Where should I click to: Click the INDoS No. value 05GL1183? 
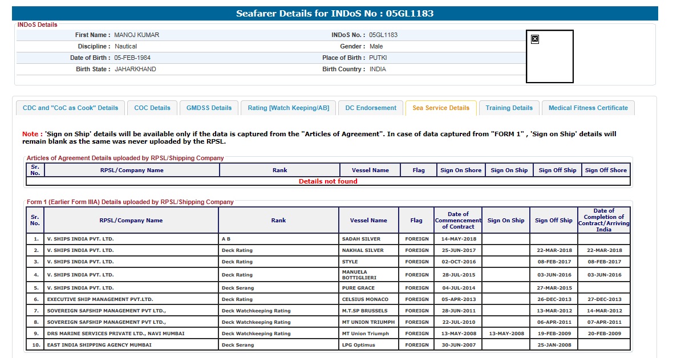point(383,35)
